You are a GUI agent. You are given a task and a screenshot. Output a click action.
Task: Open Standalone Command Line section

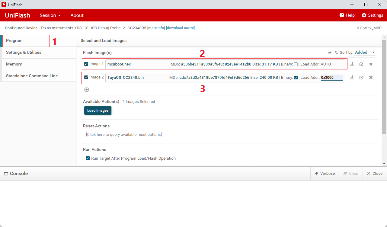[38, 76]
